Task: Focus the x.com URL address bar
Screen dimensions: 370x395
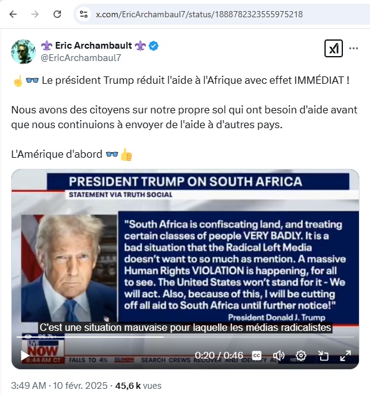Action: click(x=199, y=14)
